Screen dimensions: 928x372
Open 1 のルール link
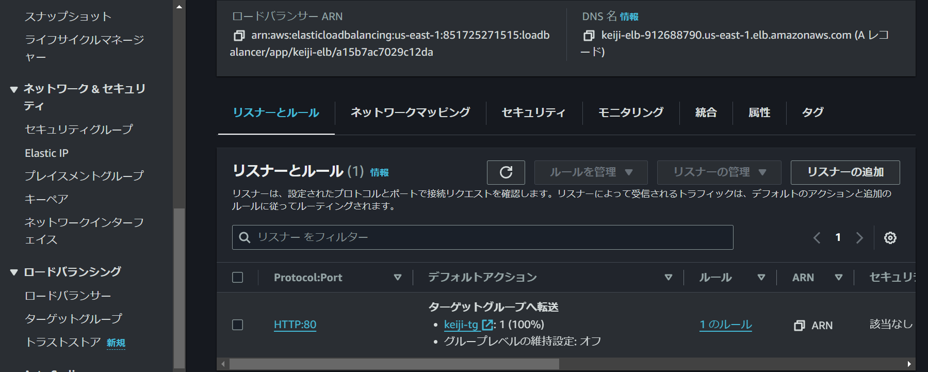point(726,325)
